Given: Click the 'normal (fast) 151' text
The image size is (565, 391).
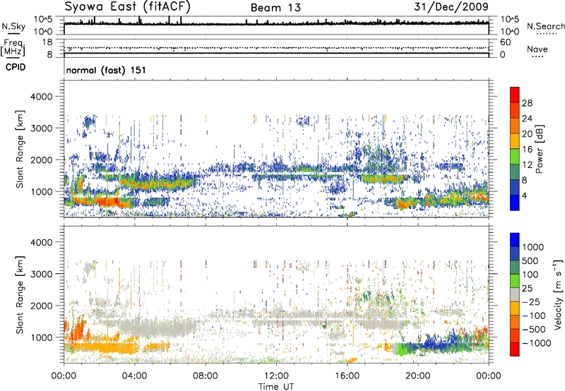Looking at the screenshot, I should pos(106,70).
